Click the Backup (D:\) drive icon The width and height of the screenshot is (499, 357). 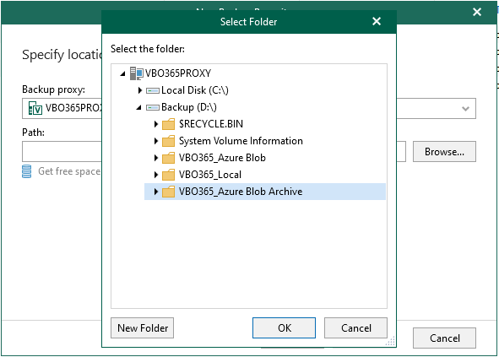point(153,107)
